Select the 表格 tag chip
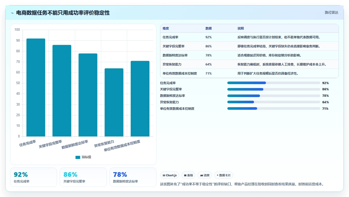 tap(188, 175)
